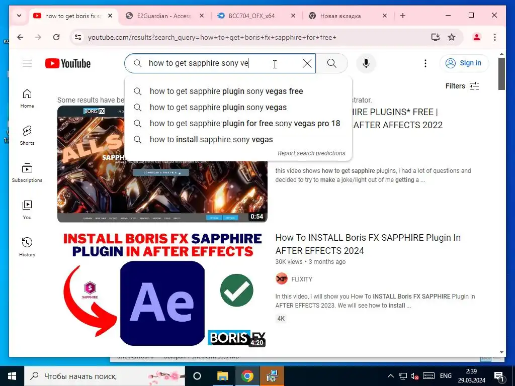515x386 pixels.
Task: Open Shorts in the sidebar
Action: (27, 135)
